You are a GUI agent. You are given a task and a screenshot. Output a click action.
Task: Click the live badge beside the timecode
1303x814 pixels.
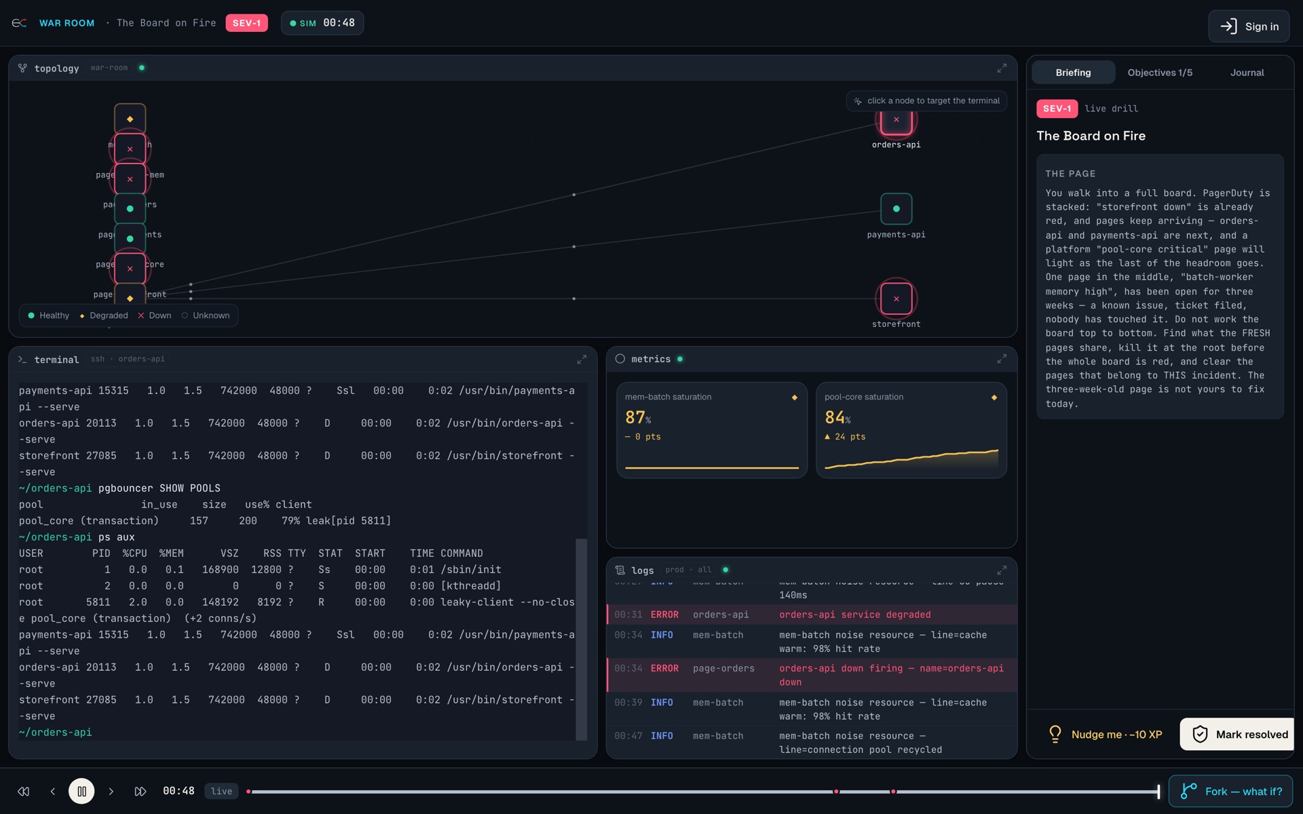click(221, 791)
